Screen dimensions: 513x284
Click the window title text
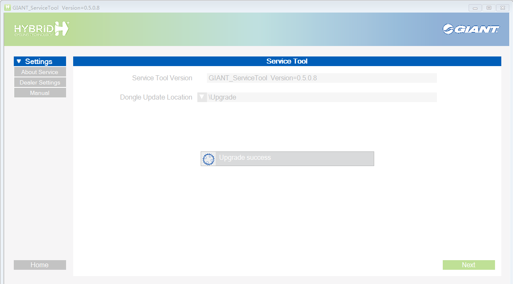click(x=56, y=8)
